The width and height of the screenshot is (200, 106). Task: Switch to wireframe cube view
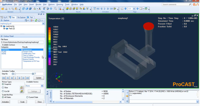tap(23, 9)
